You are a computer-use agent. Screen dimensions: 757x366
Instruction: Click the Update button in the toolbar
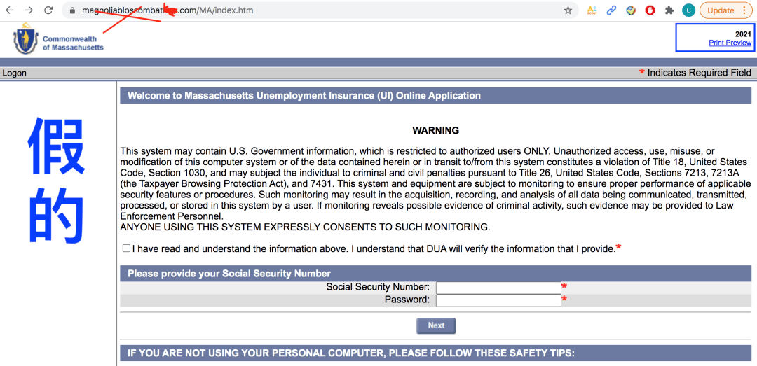click(x=721, y=10)
